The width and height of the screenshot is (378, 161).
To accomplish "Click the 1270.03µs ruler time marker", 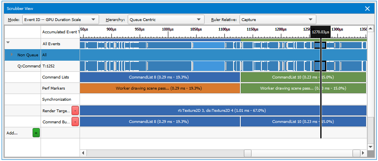I will pyautogui.click(x=320, y=32).
